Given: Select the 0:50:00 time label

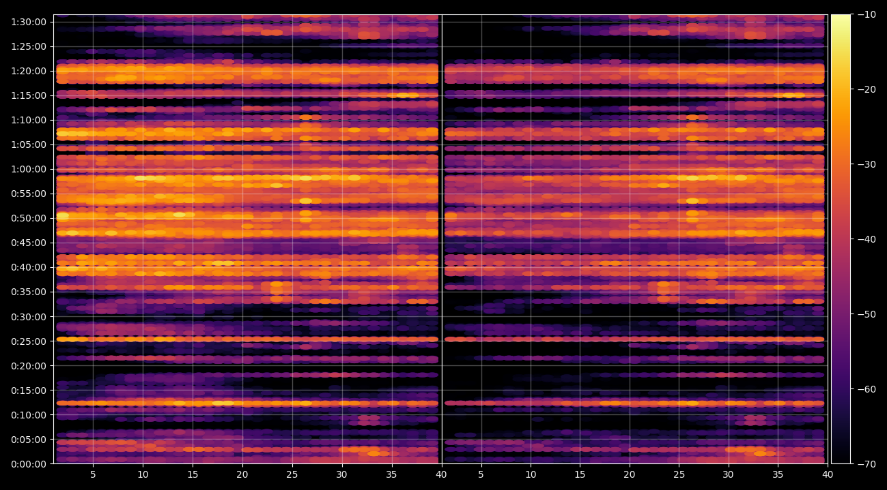Looking at the screenshot, I should [29, 218].
